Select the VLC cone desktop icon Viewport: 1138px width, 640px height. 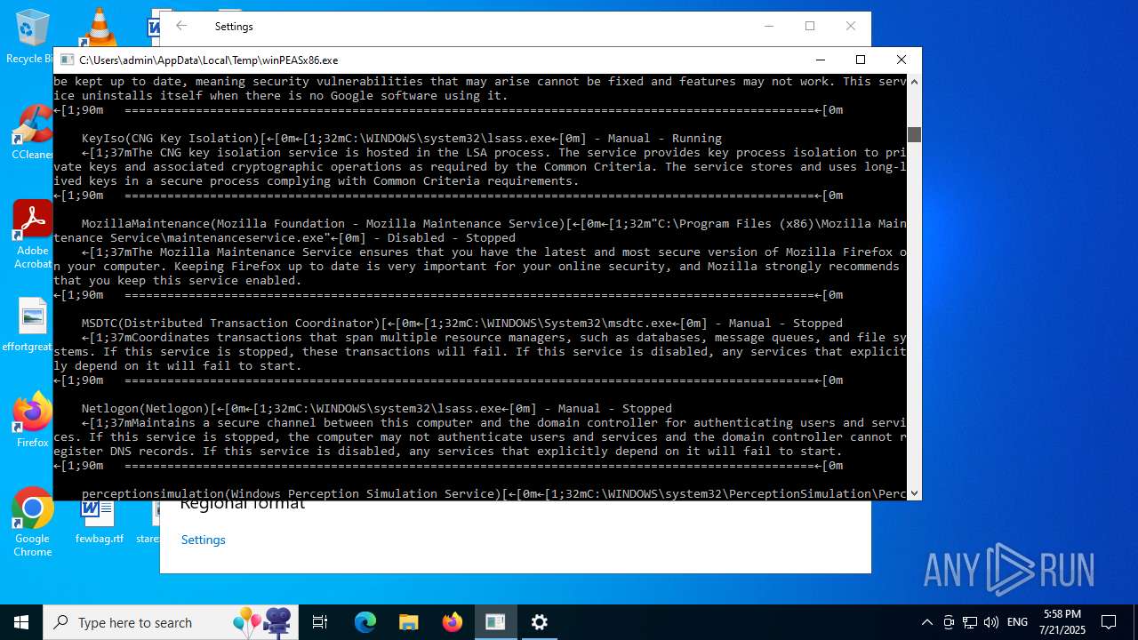[99, 27]
